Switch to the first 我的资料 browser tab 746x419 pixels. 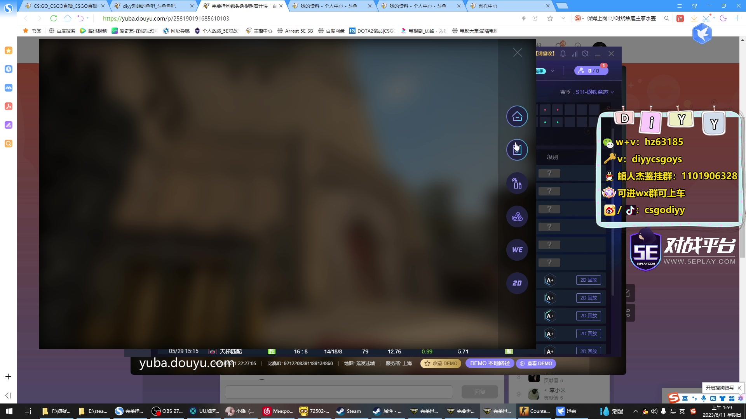point(329,6)
